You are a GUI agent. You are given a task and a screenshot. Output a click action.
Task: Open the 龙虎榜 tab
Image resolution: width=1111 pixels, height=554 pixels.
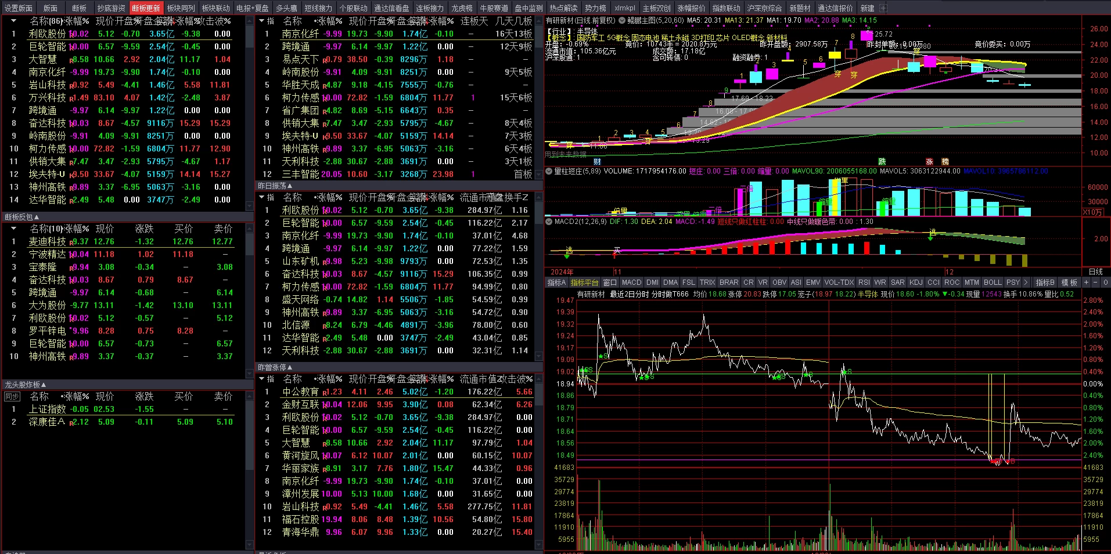[x=462, y=8]
